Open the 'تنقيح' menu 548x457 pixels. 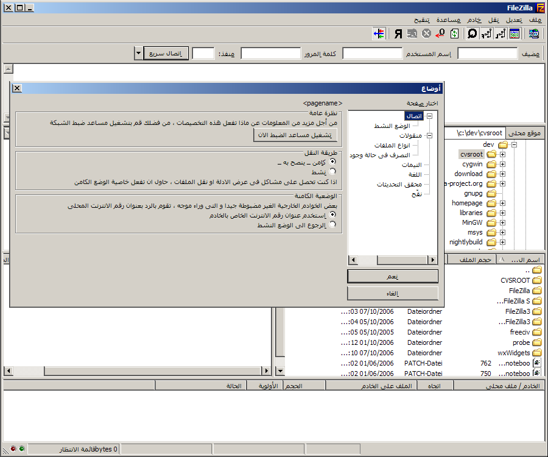422,20
